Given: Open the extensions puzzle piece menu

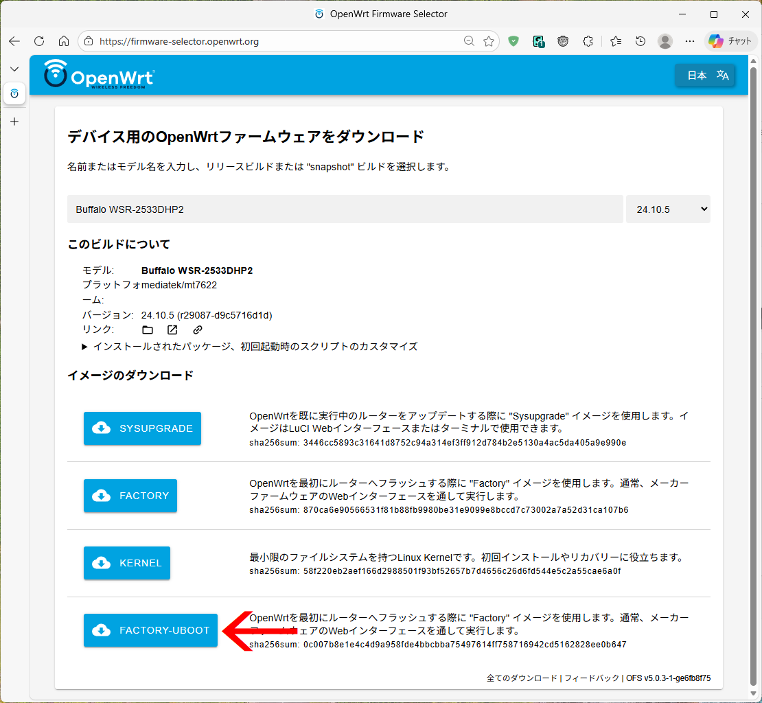Looking at the screenshot, I should [588, 41].
